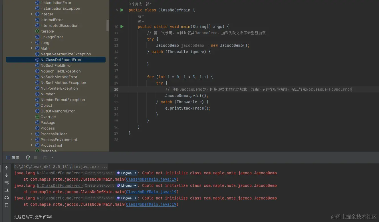
Task: Click the 进程已结束,退出代码0 message
Action: point(33,217)
